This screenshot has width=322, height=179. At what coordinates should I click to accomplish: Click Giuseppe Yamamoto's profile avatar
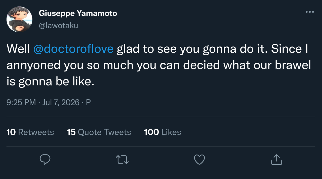19,19
